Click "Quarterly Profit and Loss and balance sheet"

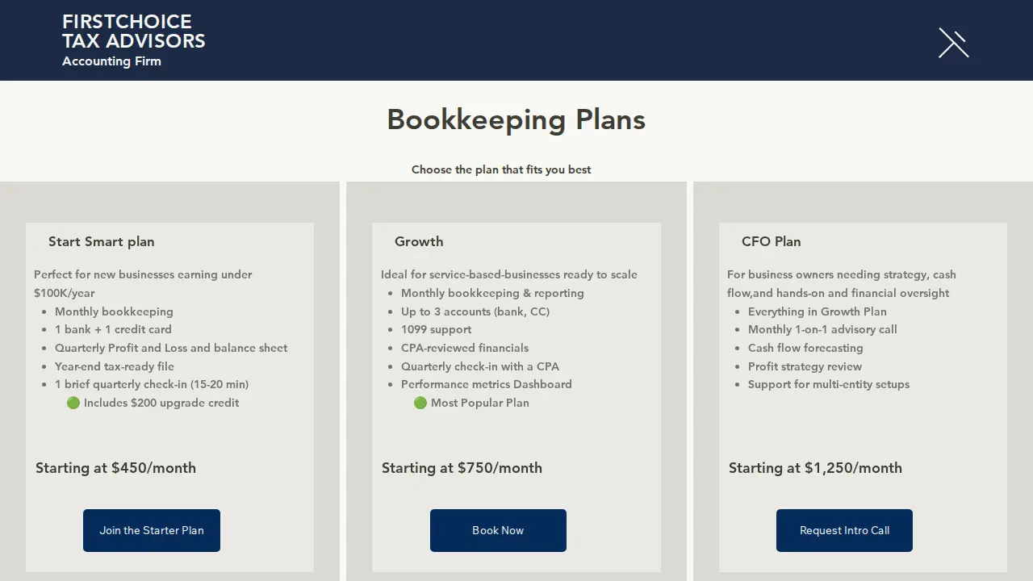tap(171, 348)
